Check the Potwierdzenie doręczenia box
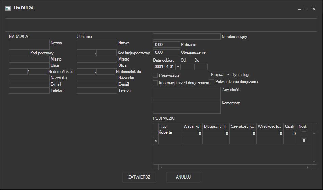 [212, 82]
